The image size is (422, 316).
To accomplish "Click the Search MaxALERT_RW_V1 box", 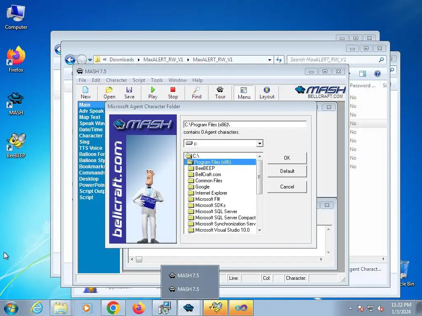I will coord(336,60).
